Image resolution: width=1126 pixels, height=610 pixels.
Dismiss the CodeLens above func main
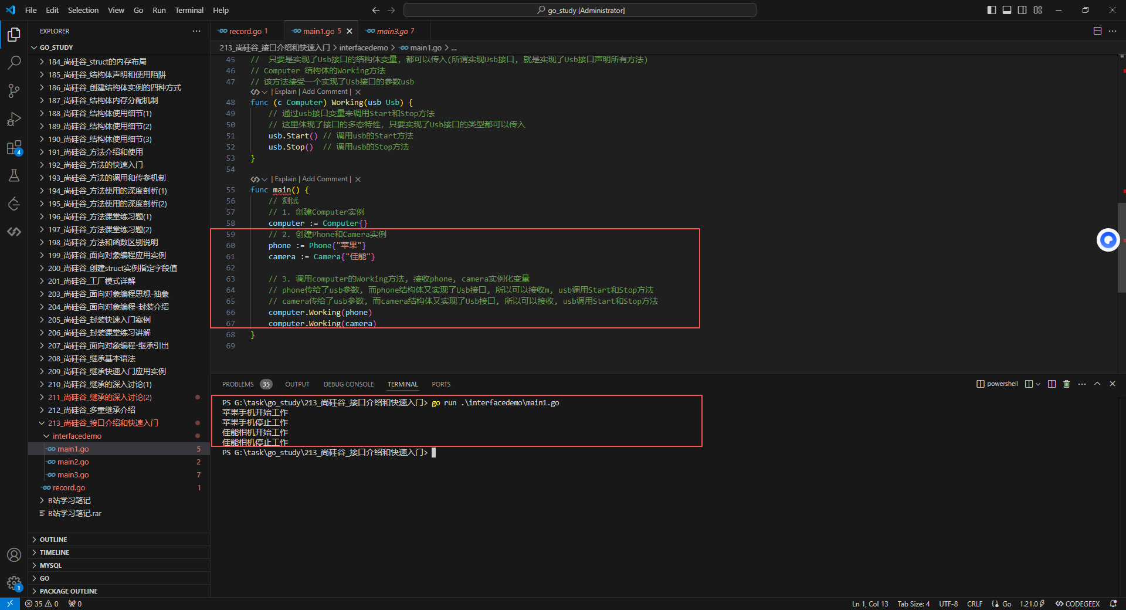(358, 179)
